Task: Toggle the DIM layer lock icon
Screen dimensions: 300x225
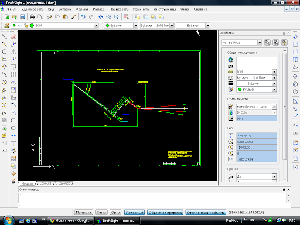Action: coord(26,25)
